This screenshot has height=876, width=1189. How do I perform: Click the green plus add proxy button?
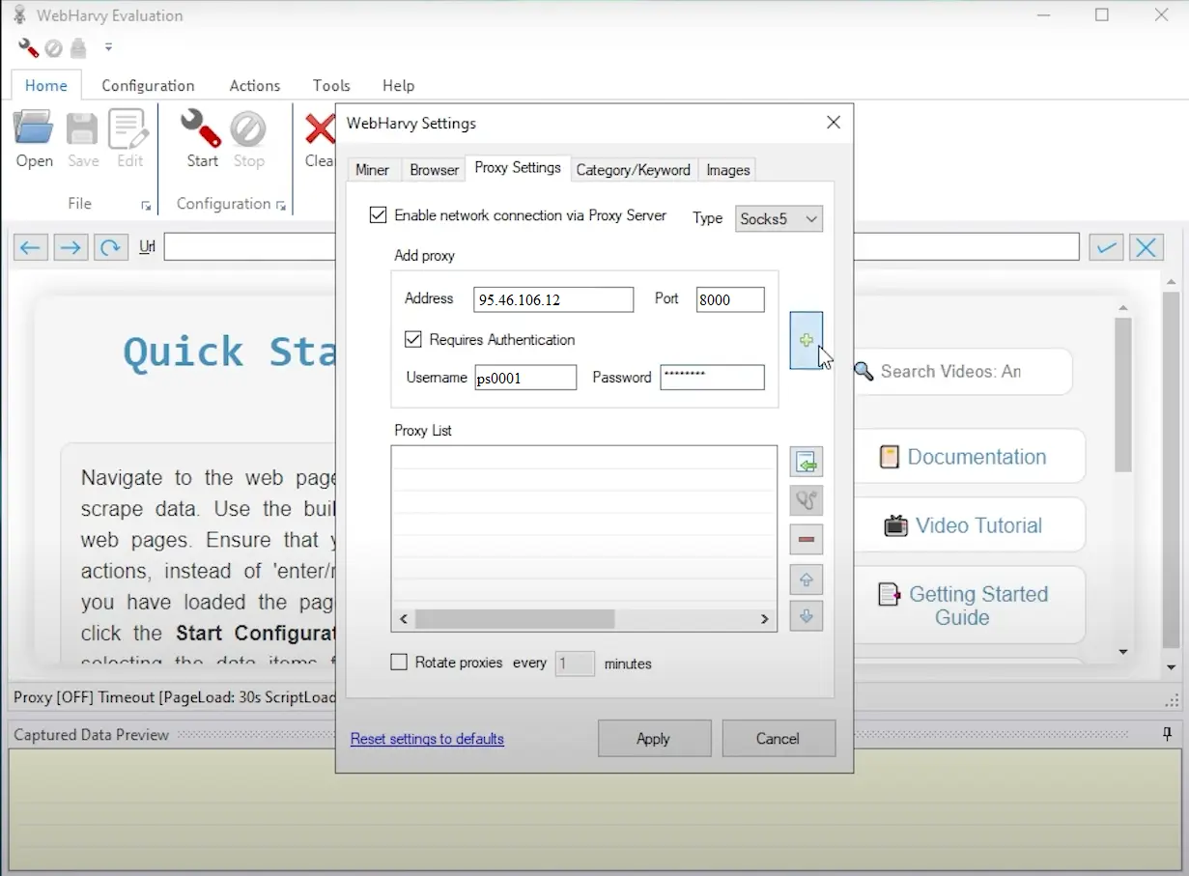click(x=806, y=340)
